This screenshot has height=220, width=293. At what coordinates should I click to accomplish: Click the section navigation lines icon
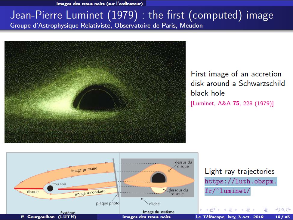248,210
